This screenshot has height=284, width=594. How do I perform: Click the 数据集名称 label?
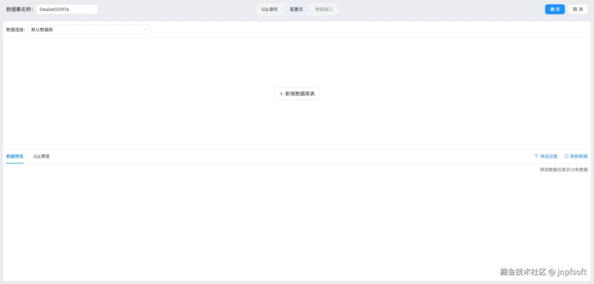(x=19, y=9)
